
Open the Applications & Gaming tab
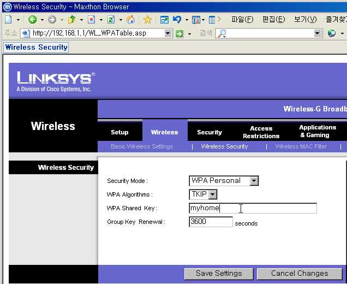coord(318,131)
